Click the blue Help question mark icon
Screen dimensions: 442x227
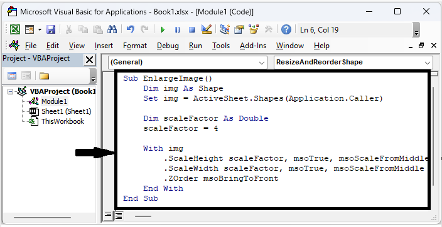(286, 29)
